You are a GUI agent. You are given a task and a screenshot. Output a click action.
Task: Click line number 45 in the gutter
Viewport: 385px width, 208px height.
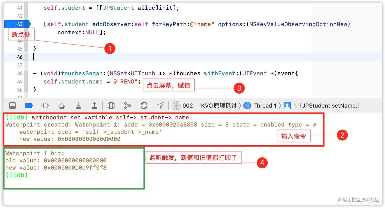point(20,49)
